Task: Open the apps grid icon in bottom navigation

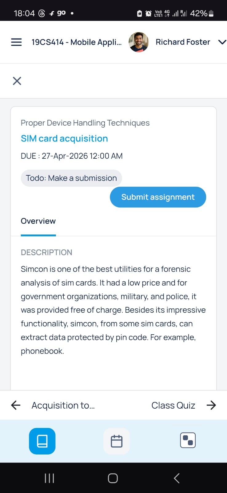Action: pyautogui.click(x=187, y=440)
